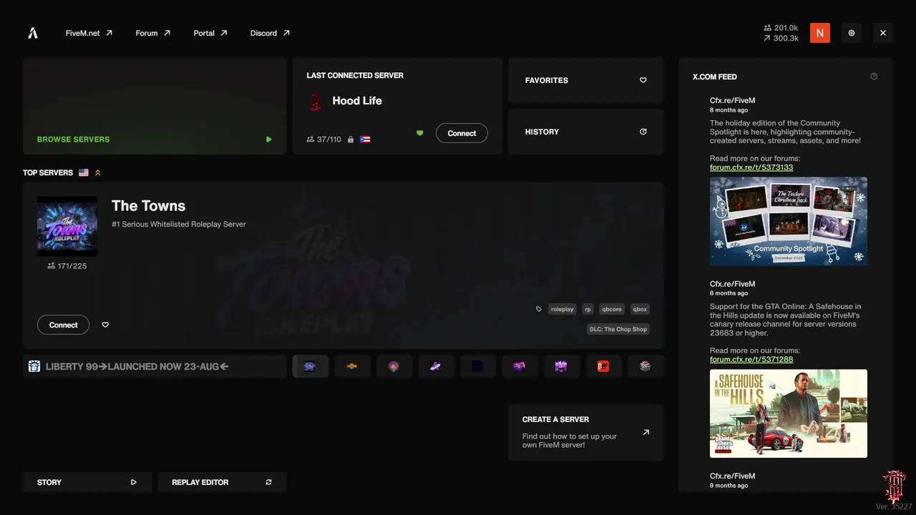Open the forum.cfx.re/t/5373133 link
This screenshot has height=515, width=916.
(751, 167)
